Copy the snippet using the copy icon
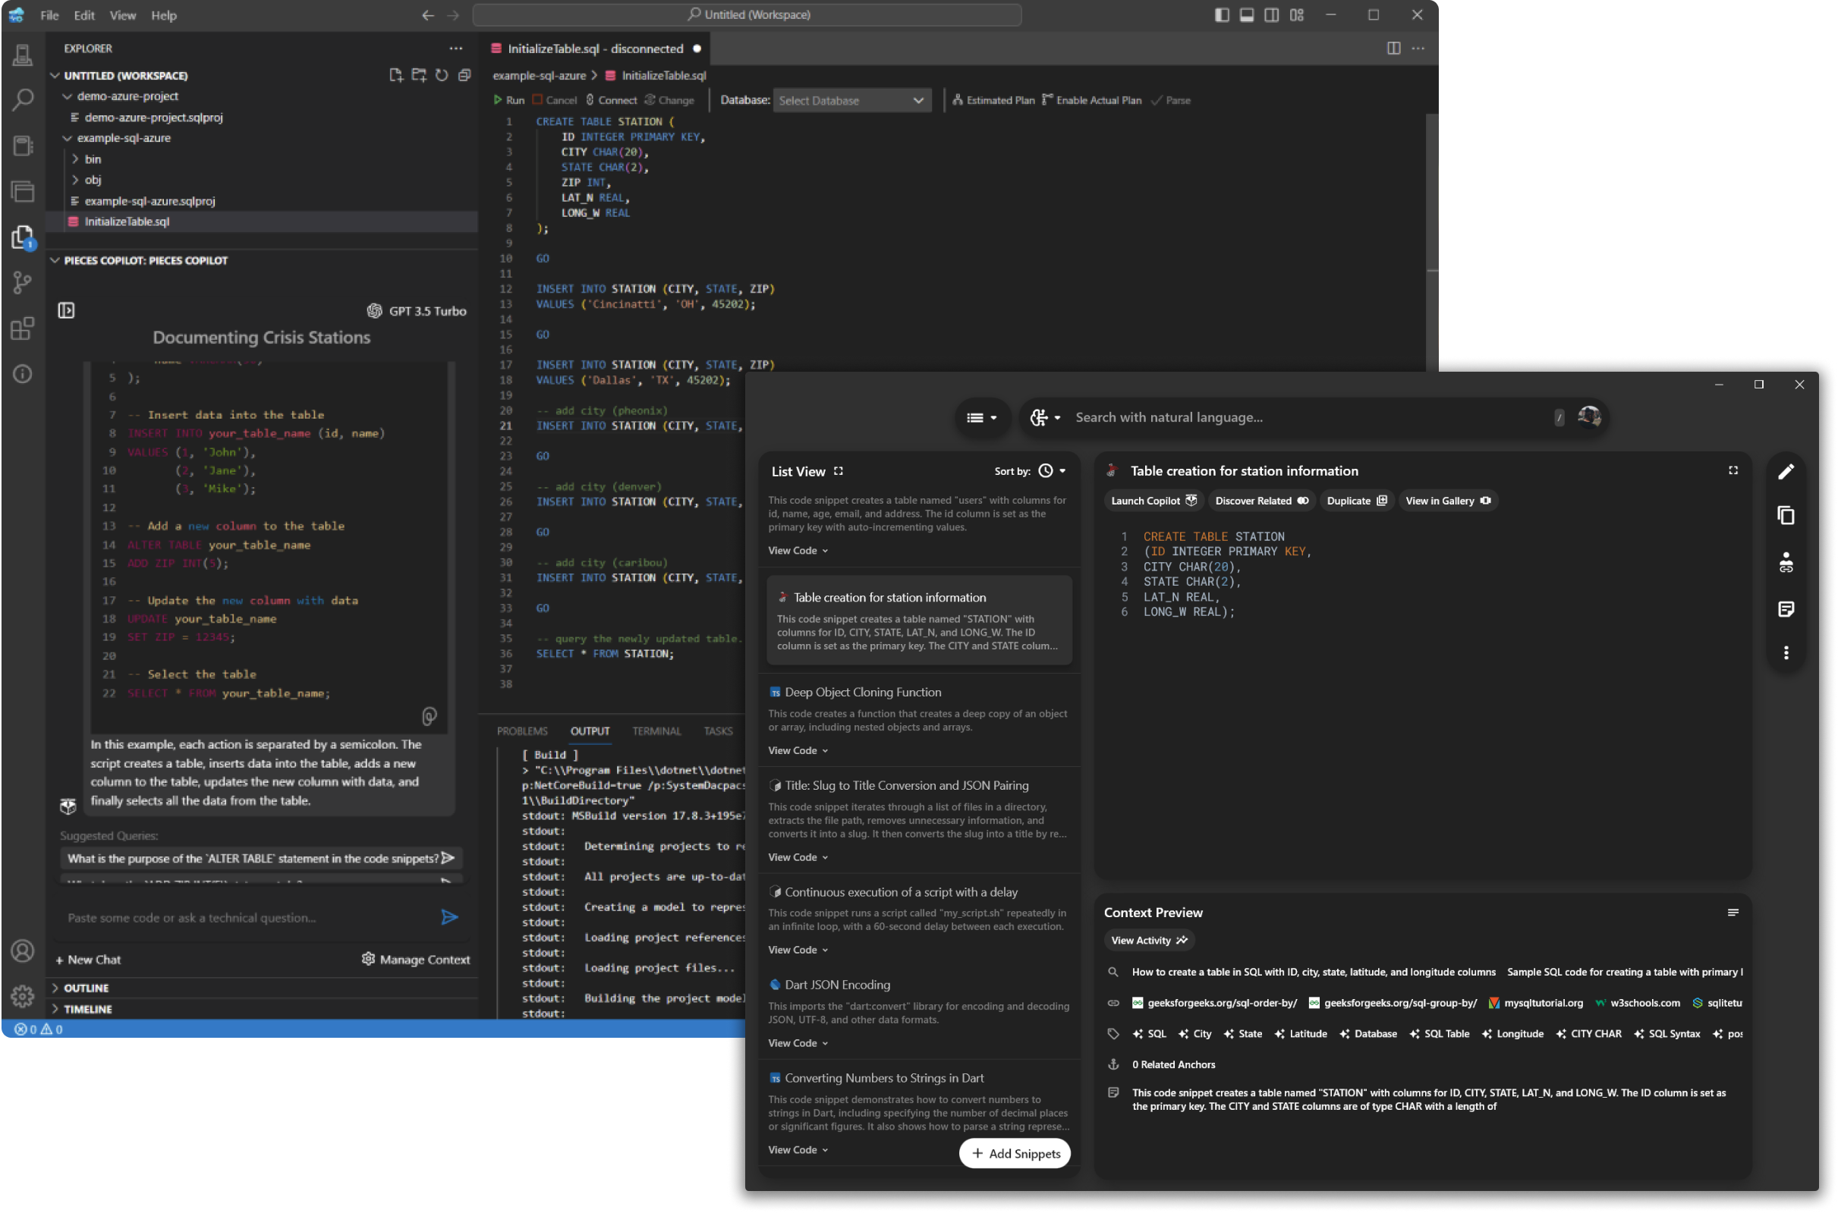 (x=1787, y=515)
